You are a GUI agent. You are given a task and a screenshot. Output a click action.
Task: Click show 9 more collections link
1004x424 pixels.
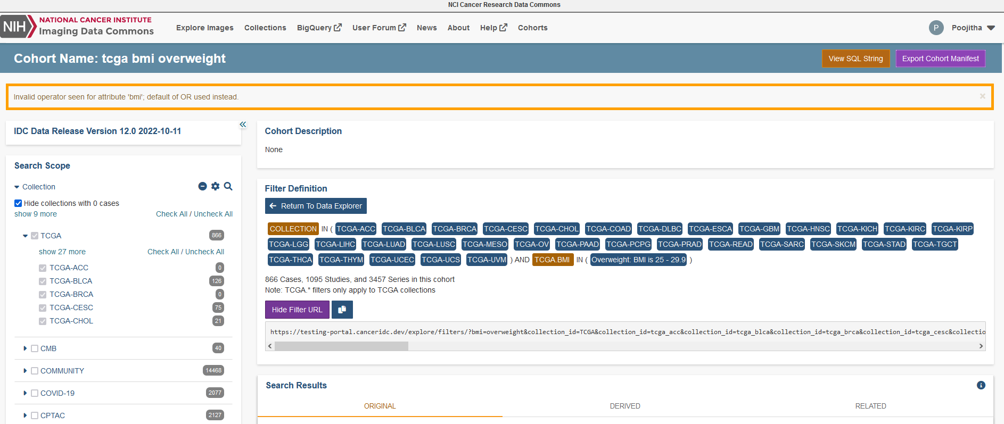[x=36, y=214]
